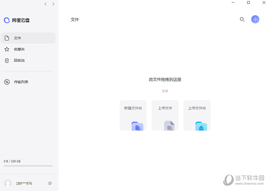Click the 将文件拖拽到这里 drop zone text
The image size is (270, 191).
165,79
